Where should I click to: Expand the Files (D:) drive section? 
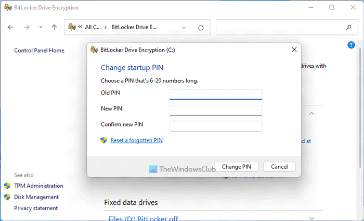311,218
